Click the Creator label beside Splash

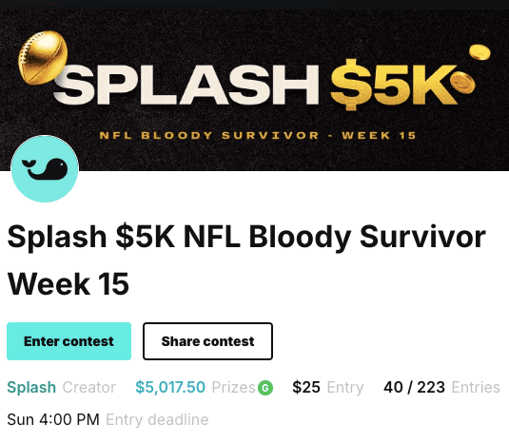[x=88, y=387]
